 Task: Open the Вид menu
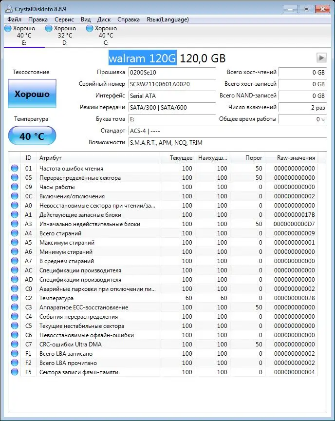pos(86,19)
